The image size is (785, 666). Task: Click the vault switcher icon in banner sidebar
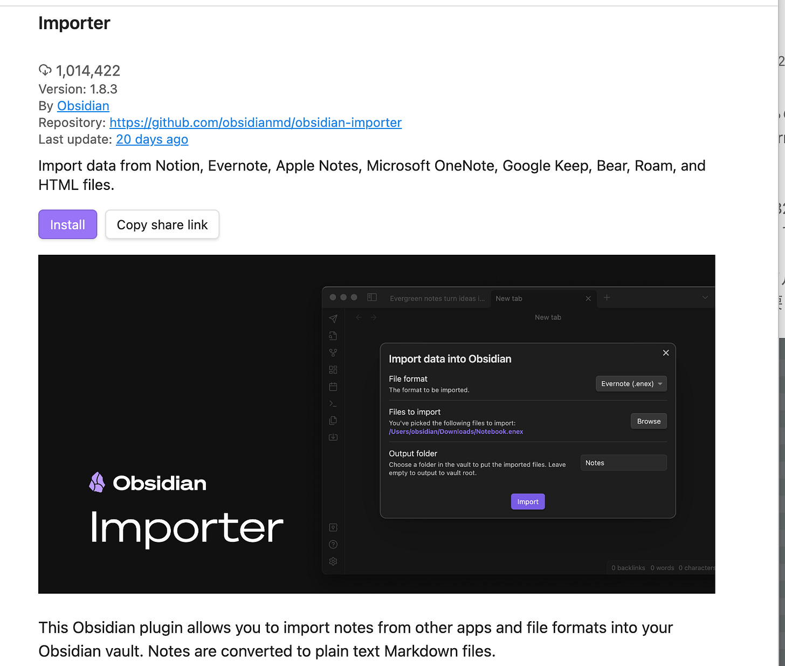(333, 527)
